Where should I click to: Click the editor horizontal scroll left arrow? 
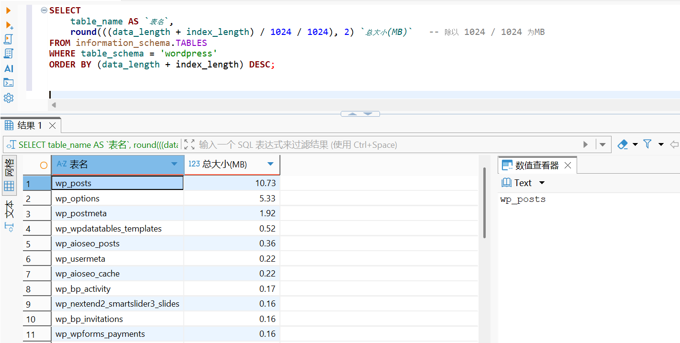[54, 105]
